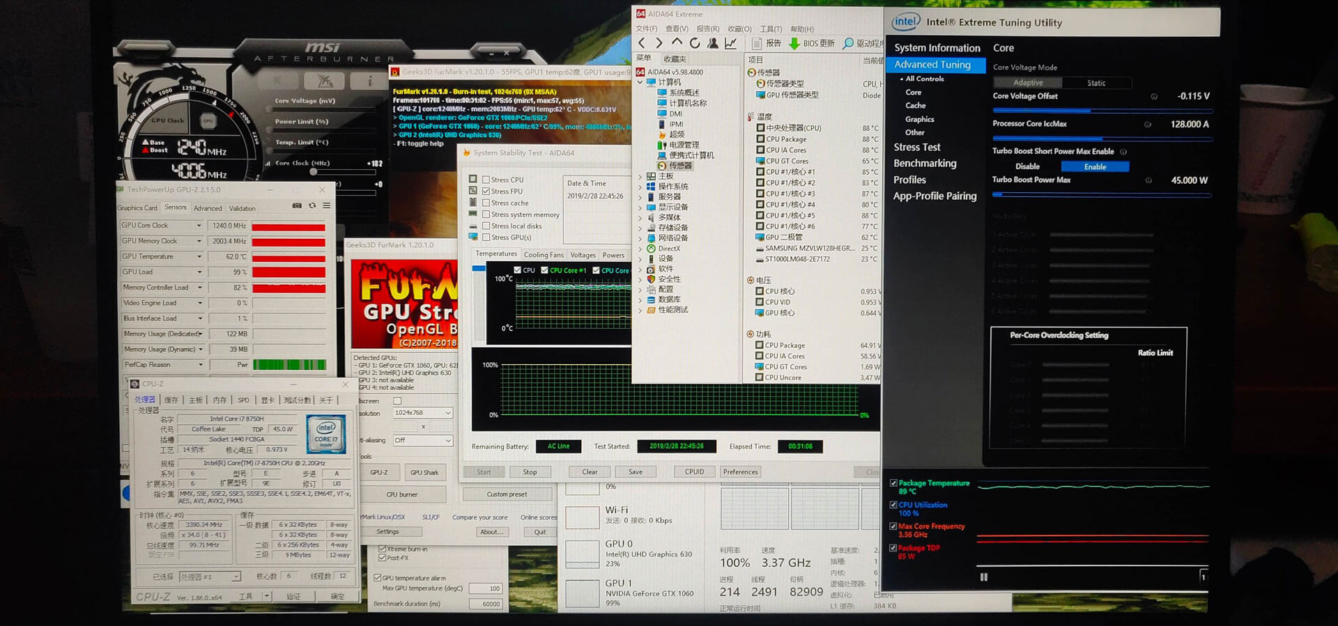Click the 报告 report icon in AIDA64
The image size is (1338, 626).
[x=757, y=43]
